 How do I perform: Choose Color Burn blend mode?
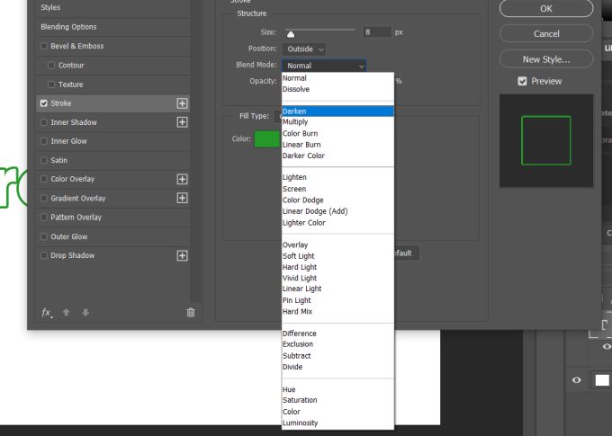[x=337, y=133]
